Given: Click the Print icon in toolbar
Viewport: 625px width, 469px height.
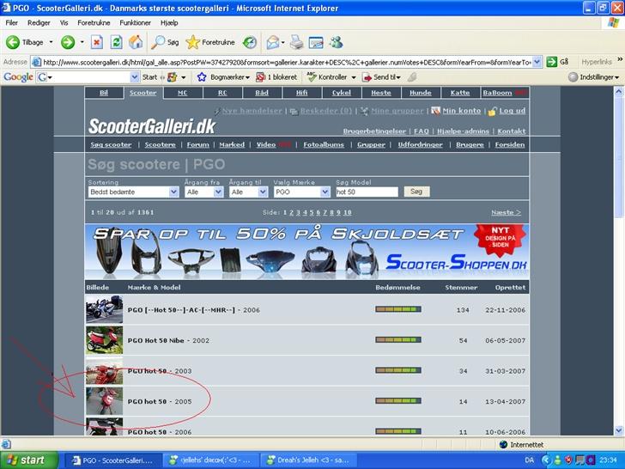Looking at the screenshot, I should tap(296, 42).
